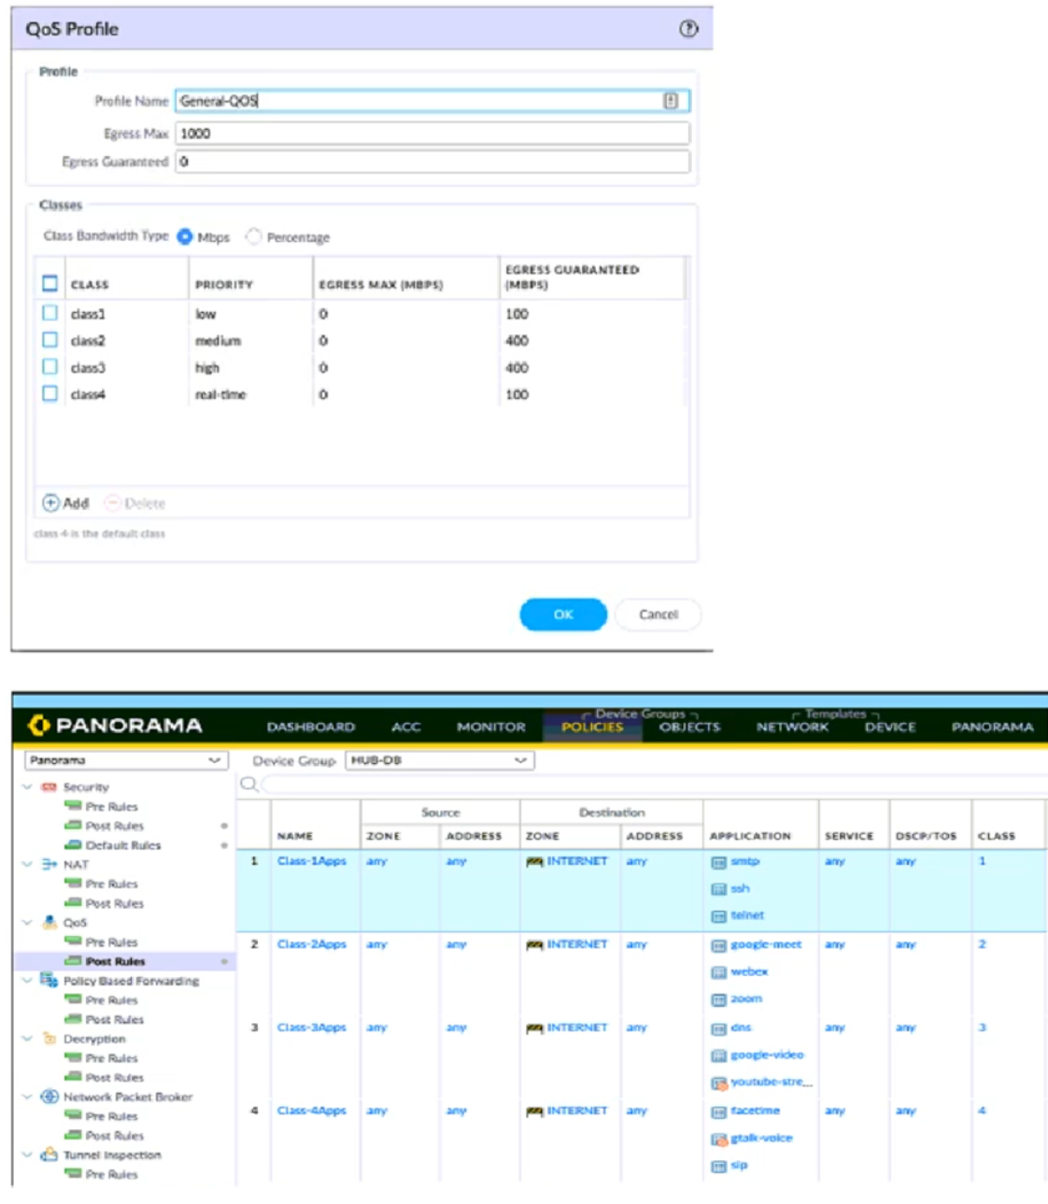The width and height of the screenshot is (1048, 1204).
Task: Open the Device Group HUB-DB dropdown
Action: point(439,760)
